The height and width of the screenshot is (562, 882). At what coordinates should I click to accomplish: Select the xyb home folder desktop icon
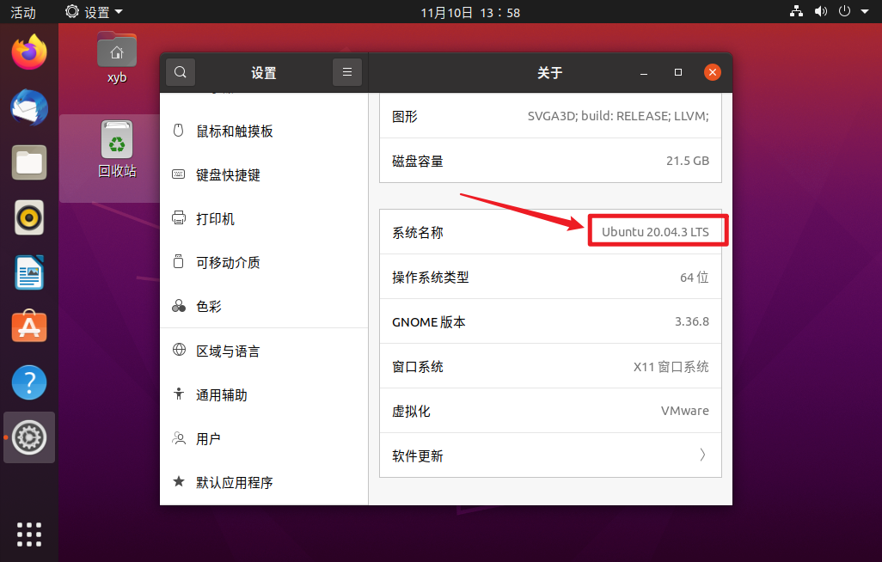coord(117,58)
